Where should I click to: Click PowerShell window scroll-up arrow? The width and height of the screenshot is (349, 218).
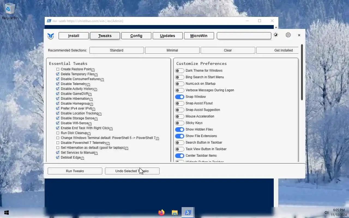tap(276, 27)
